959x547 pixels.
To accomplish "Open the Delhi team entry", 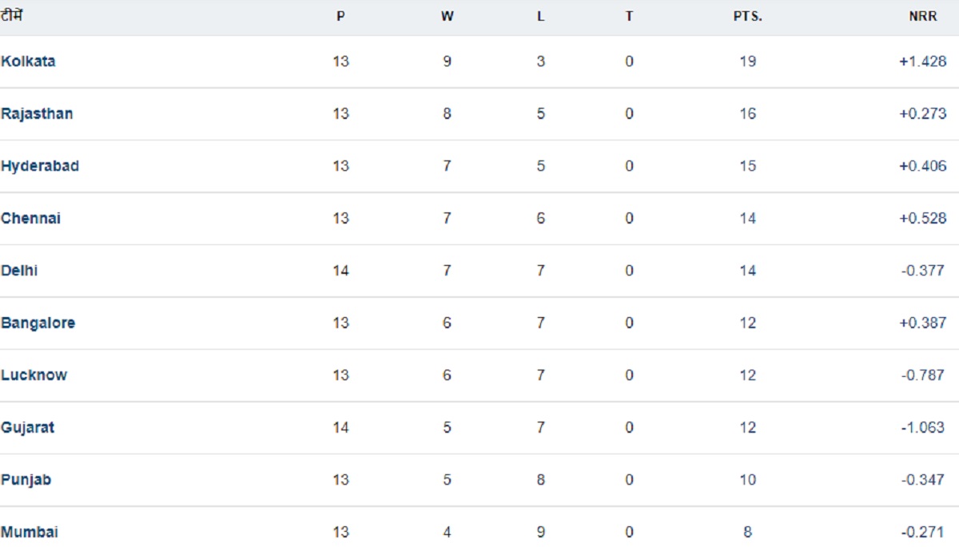I will [19, 271].
